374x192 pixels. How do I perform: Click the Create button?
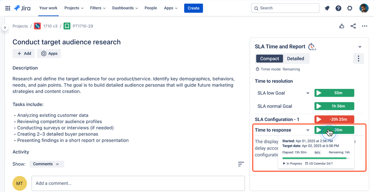click(194, 8)
